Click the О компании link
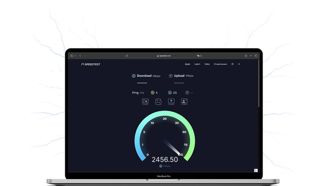This screenshot has width=327, height=186. [220, 64]
